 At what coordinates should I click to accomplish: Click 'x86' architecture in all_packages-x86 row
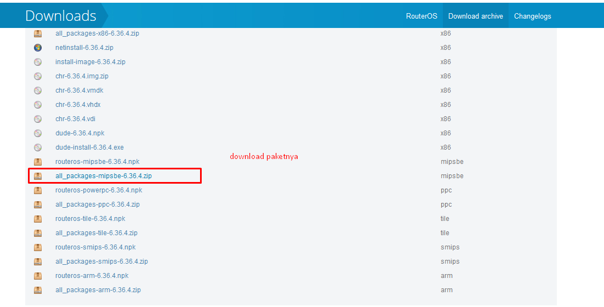tap(446, 33)
